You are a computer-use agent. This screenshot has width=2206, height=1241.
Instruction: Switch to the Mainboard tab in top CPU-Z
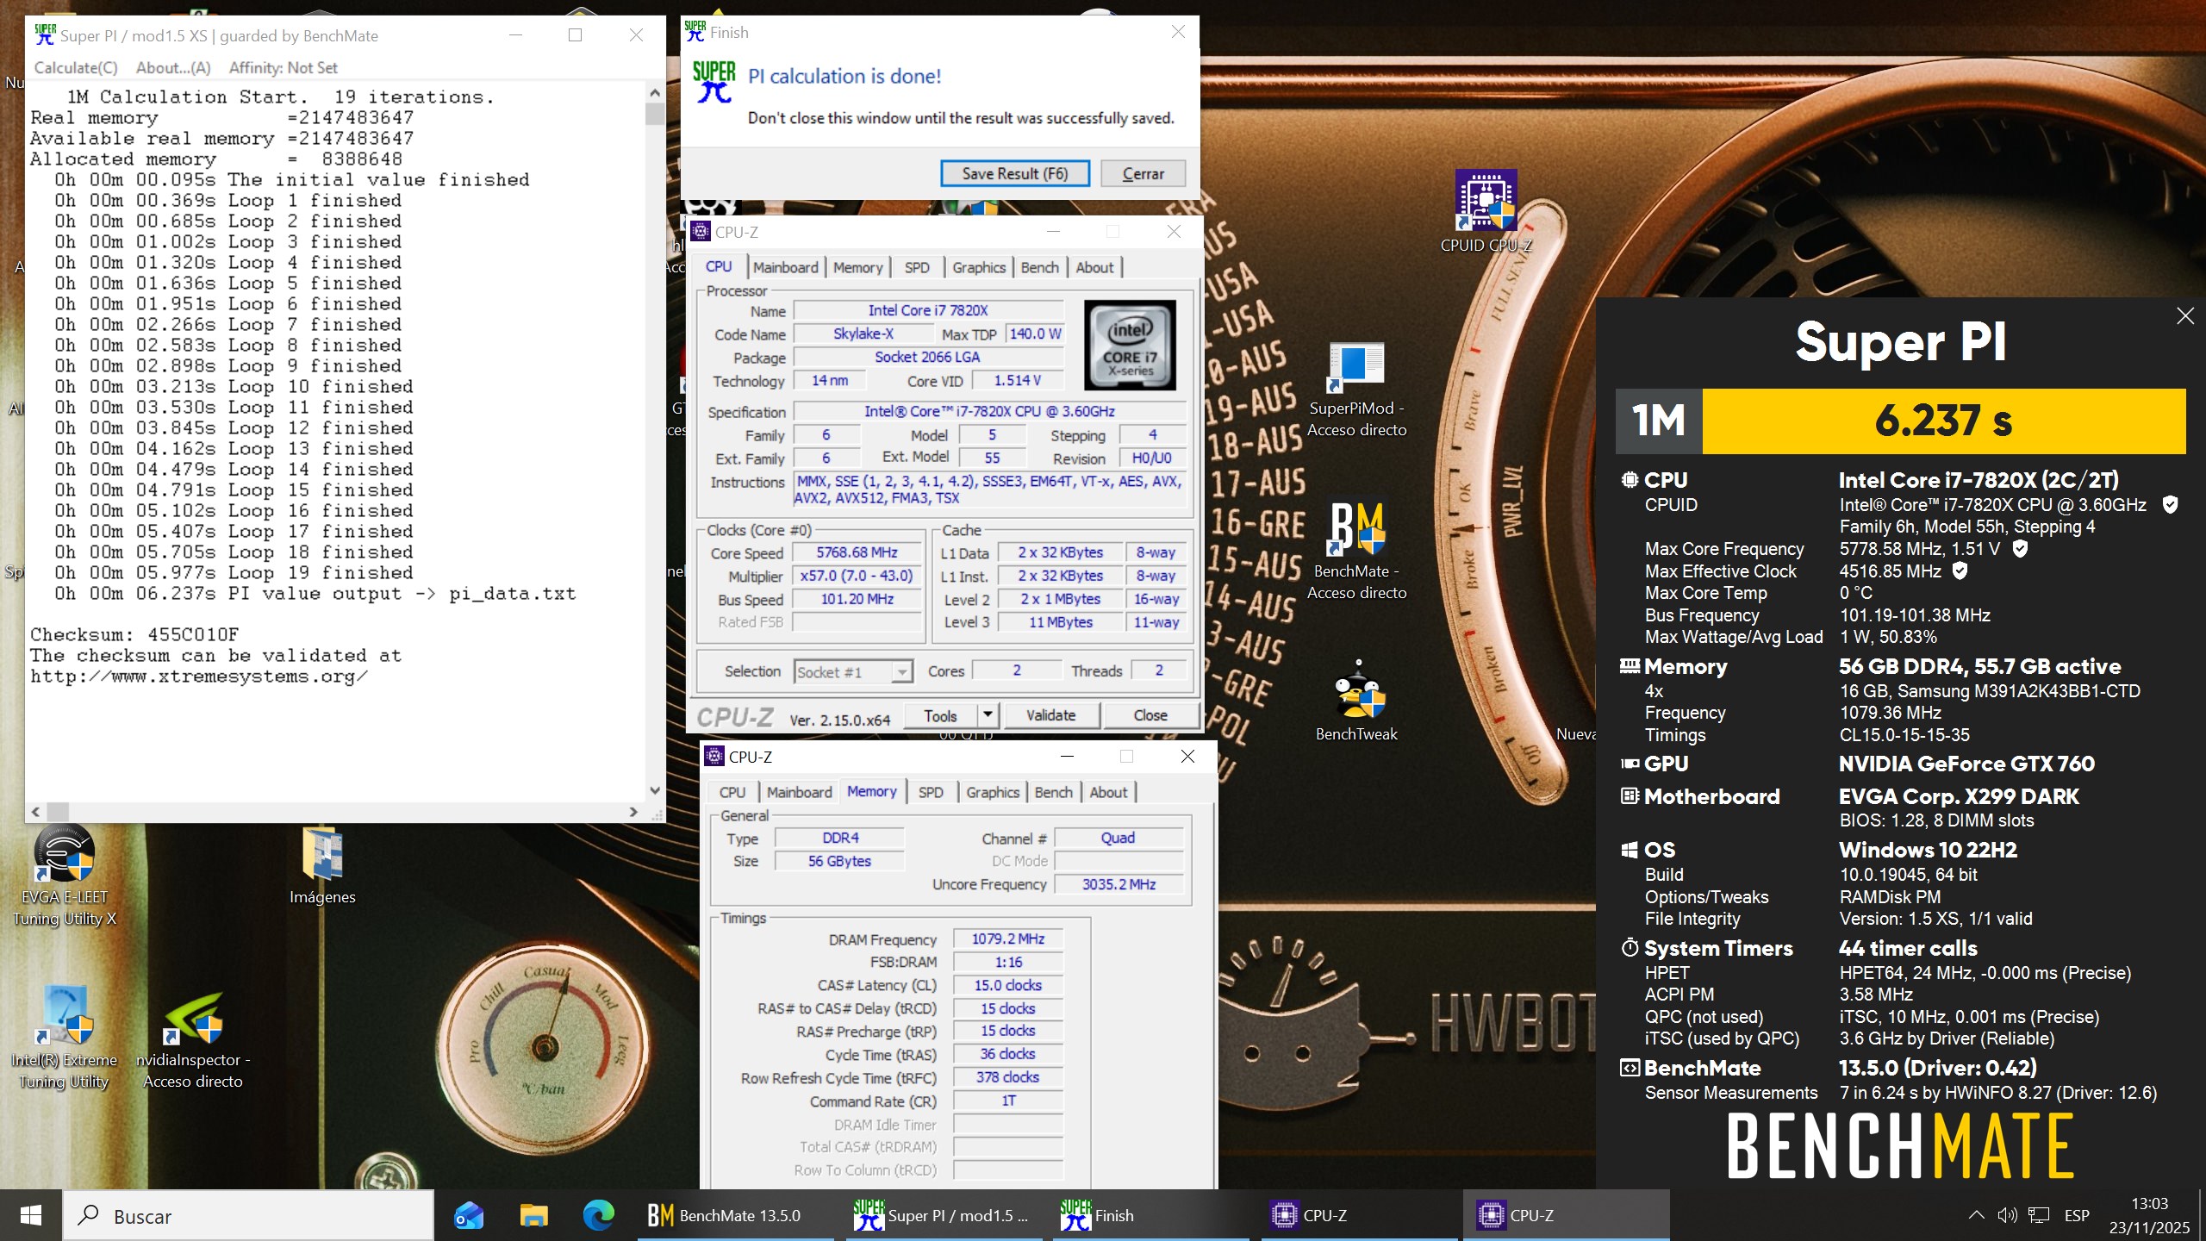point(785,267)
